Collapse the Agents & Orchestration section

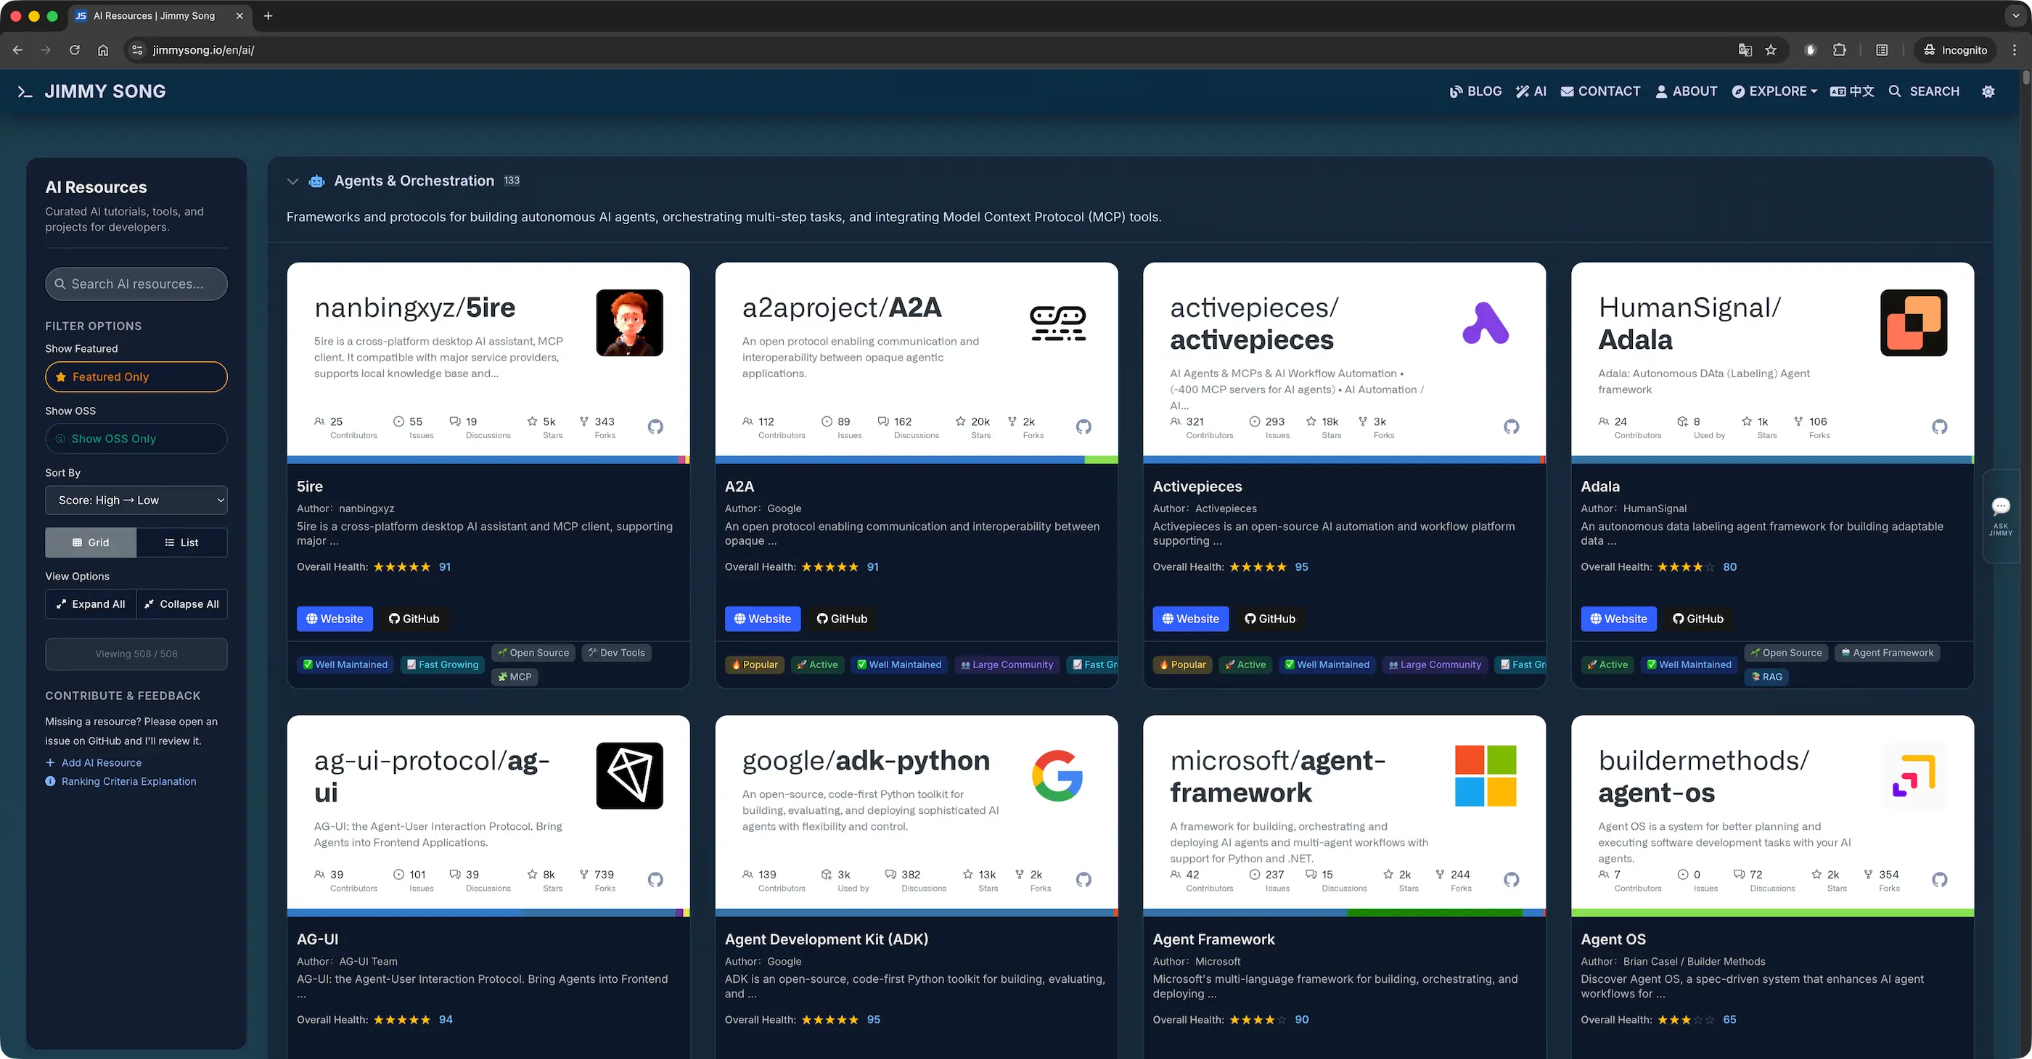[292, 181]
